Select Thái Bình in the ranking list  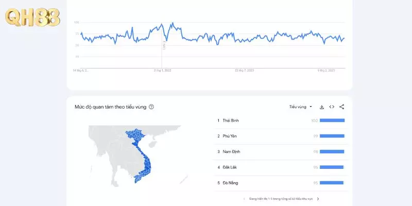tap(231, 121)
